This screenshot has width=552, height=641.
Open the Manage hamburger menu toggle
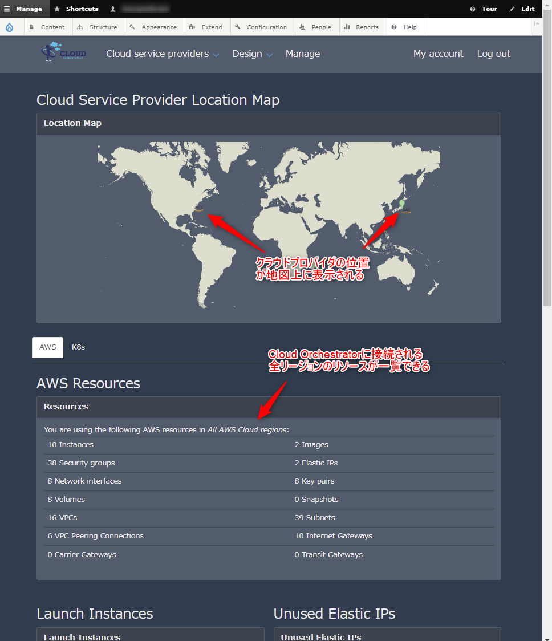click(23, 9)
